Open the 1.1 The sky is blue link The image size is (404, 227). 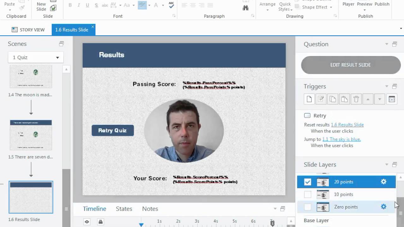342,139
